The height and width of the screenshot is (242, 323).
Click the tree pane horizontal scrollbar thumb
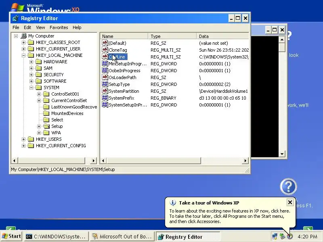[x=51, y=161]
